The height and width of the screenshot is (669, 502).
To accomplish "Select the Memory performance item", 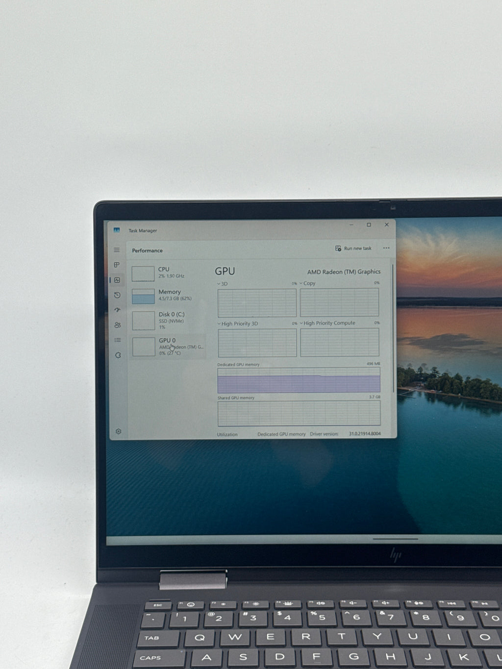I will pos(168,296).
